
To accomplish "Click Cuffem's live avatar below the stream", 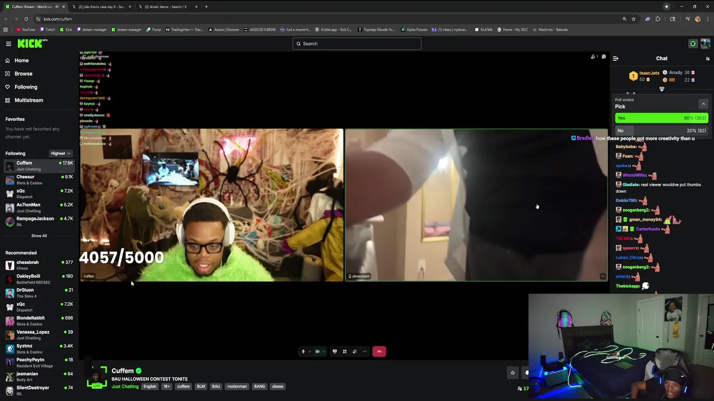I will (x=97, y=376).
